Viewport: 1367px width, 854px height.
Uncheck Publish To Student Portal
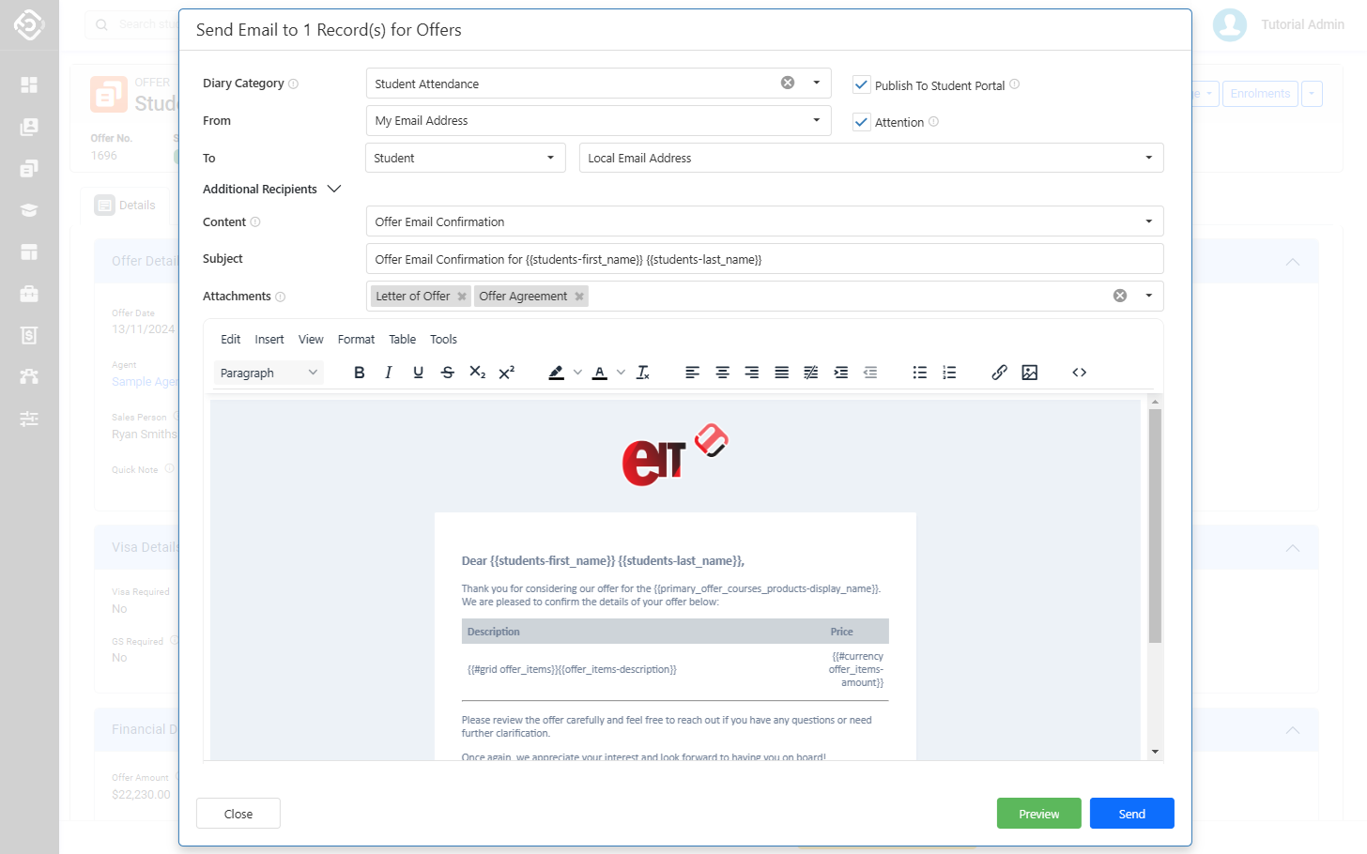[x=861, y=84]
